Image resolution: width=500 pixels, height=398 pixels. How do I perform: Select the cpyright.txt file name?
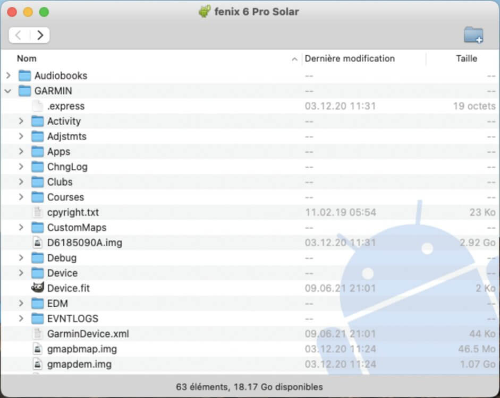pos(73,212)
